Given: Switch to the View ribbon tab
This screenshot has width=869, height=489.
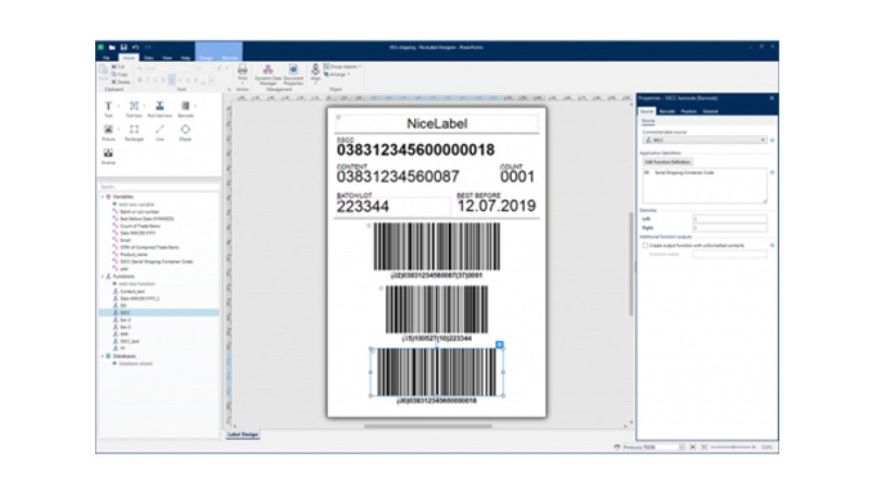Looking at the screenshot, I should [166, 58].
